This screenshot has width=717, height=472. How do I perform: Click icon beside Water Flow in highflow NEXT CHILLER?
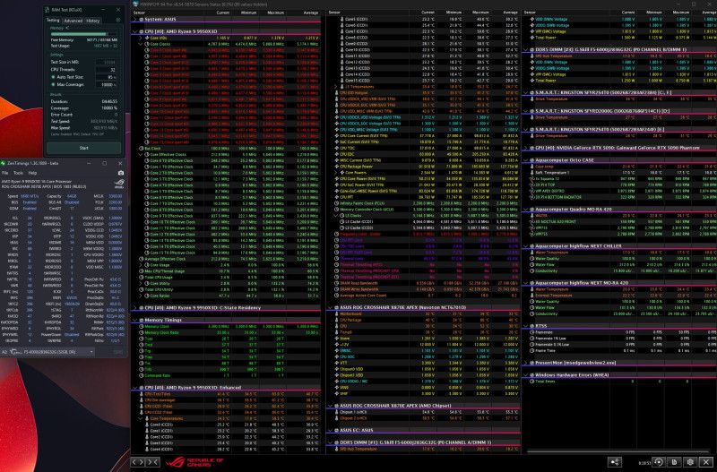(x=532, y=264)
